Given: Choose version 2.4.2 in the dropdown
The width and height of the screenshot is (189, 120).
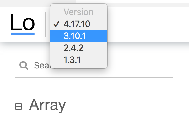Looking at the screenshot, I should (79, 48).
